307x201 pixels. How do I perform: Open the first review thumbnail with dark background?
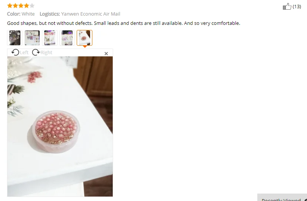coord(15,38)
